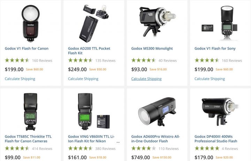Open Godox DP400III 400Ws Professional Studio Flash link
251x161 pixels.
point(216,139)
